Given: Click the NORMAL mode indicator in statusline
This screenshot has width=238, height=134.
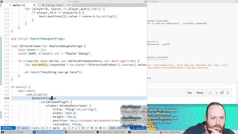Looking at the screenshot, I should point(7,128).
